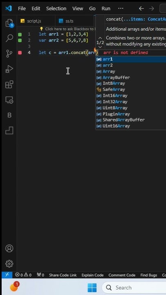Viewport: 166px width, 295px height.
Task: Click the green marker beside line 1
Action: coord(20,34)
